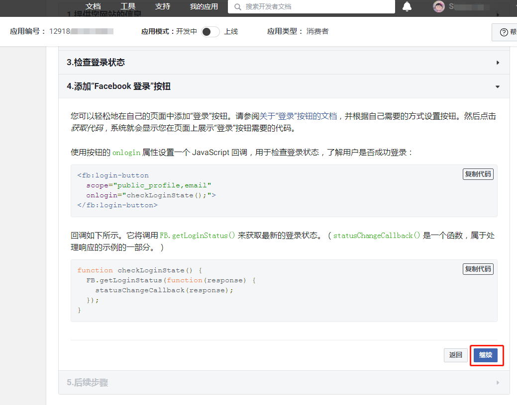Image resolution: width=517 pixels, height=405 pixels.
Task: Click the search magnifier icon
Action: [x=237, y=6]
